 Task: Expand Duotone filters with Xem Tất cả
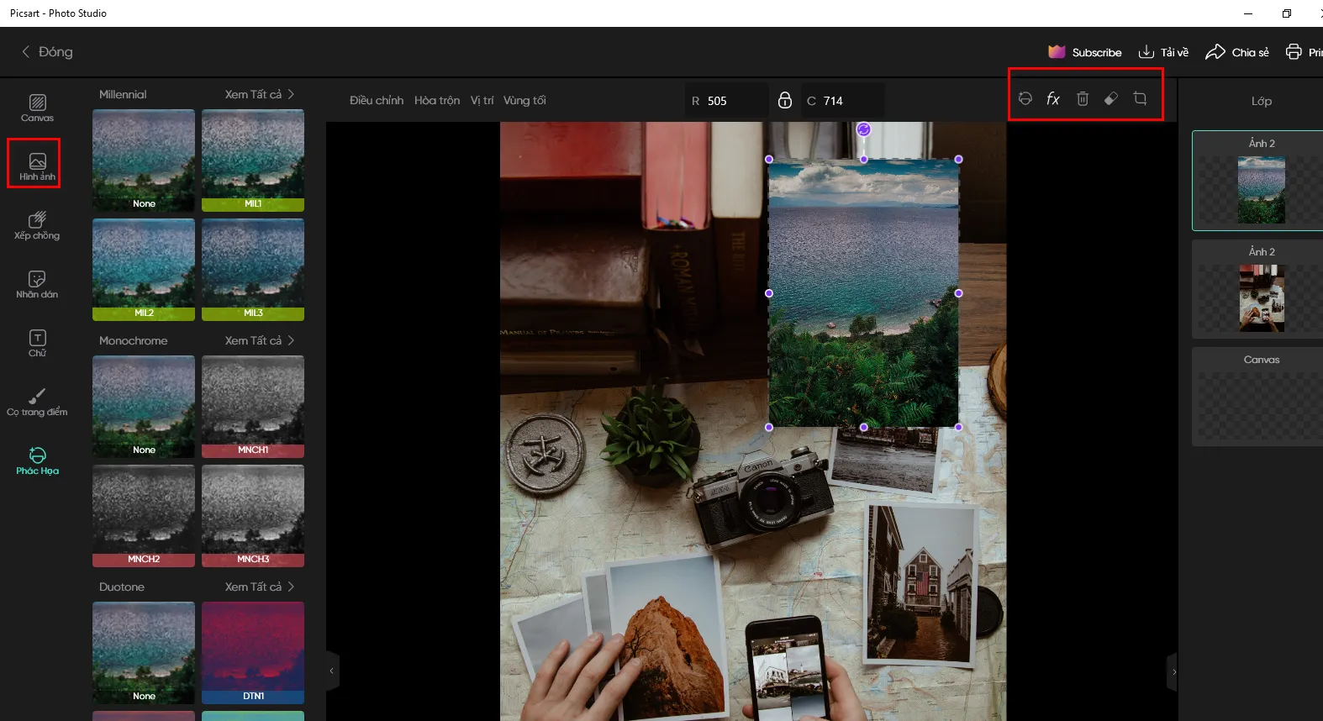[x=259, y=587]
